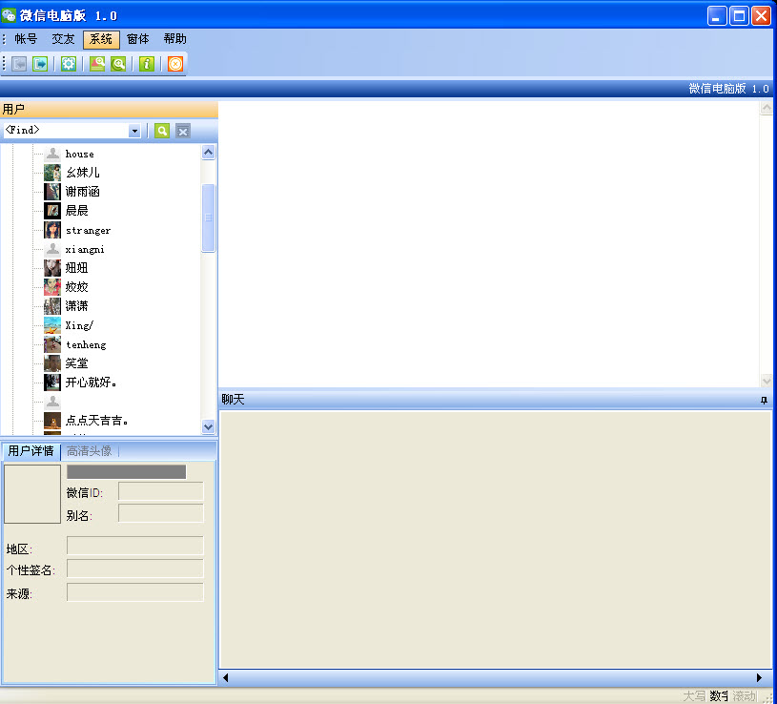Click the avatar next to 晨晨
777x704 pixels.
point(52,211)
